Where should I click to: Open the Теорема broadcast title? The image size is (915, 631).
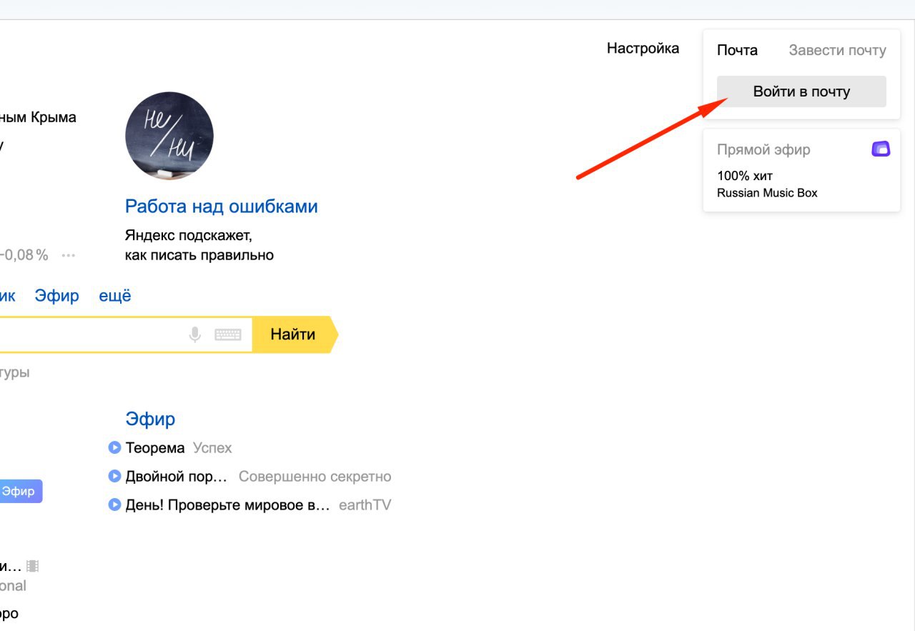[155, 448]
